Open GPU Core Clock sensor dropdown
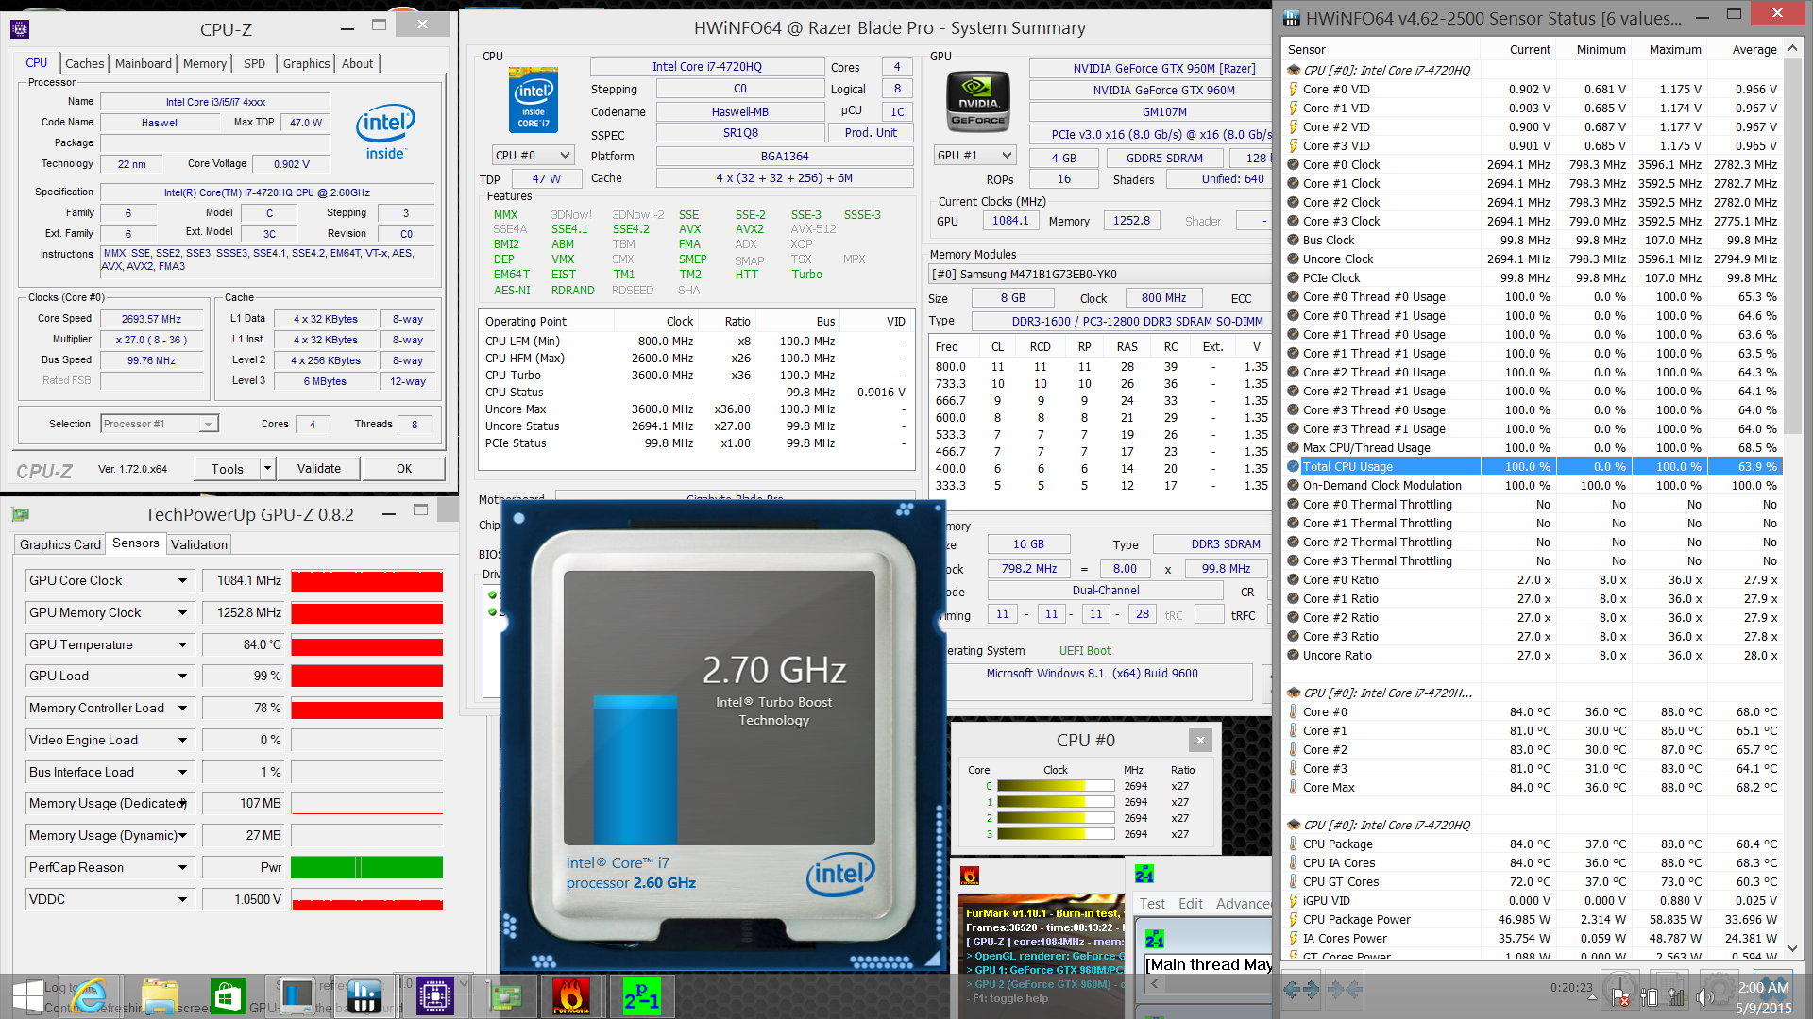This screenshot has height=1019, width=1813. tap(182, 581)
